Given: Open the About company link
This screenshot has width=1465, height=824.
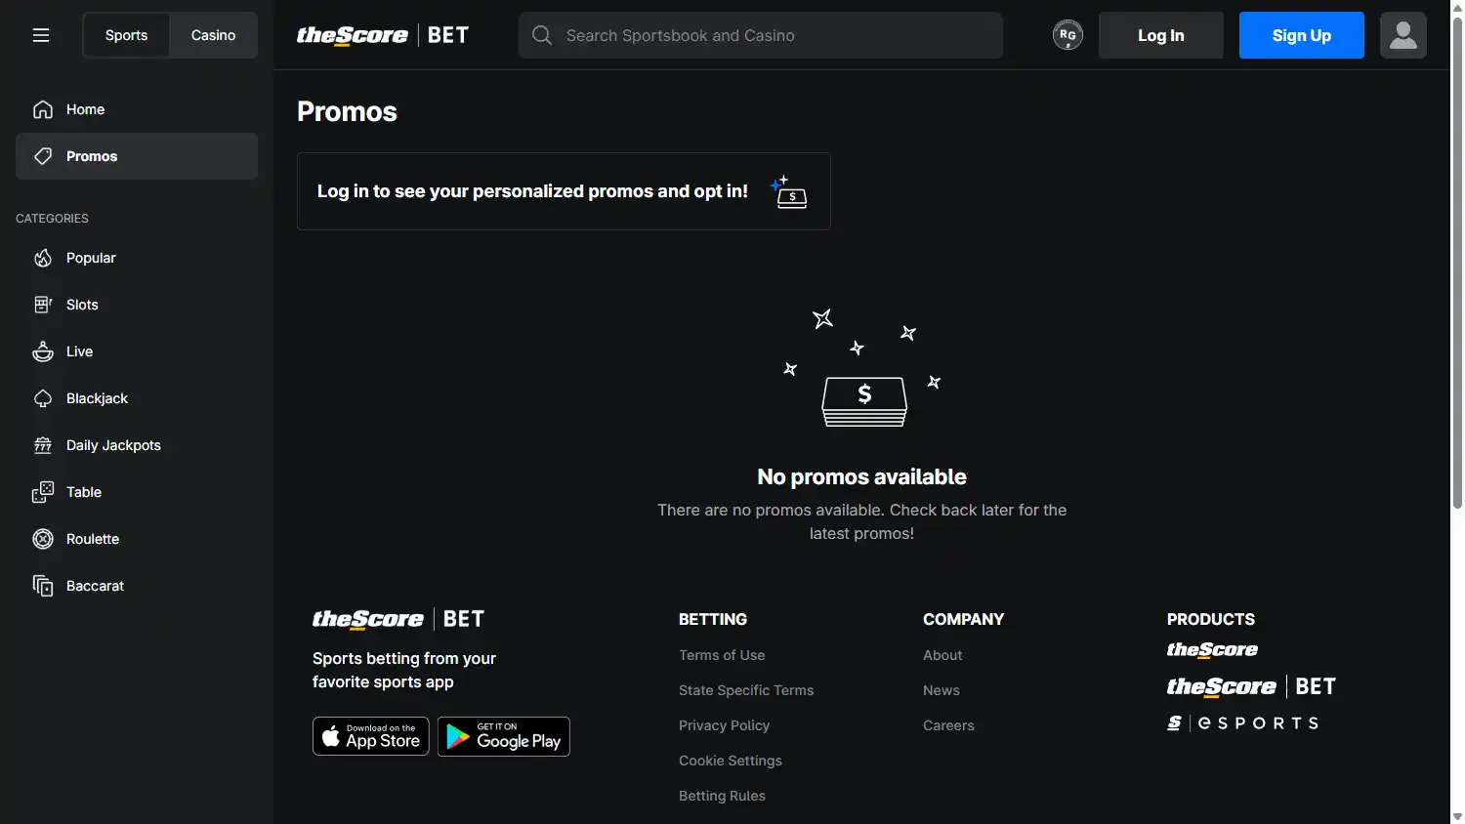Looking at the screenshot, I should point(942,655).
